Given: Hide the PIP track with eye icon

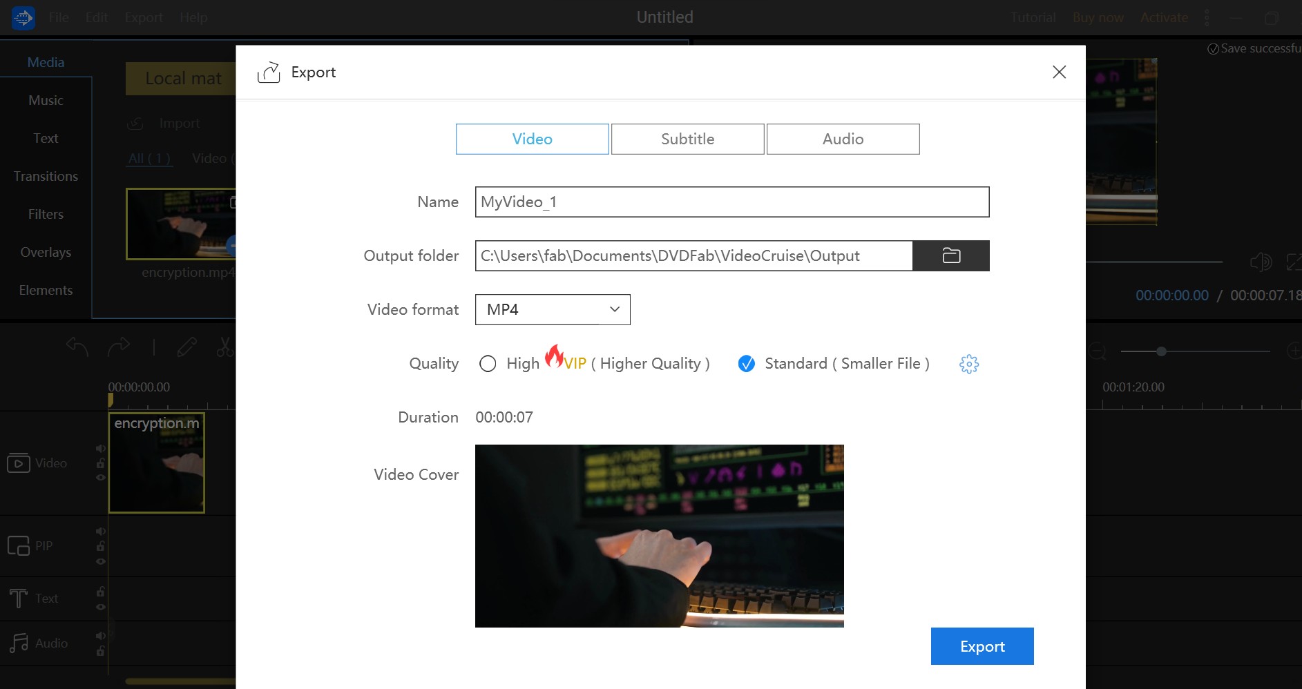Looking at the screenshot, I should point(101,561).
